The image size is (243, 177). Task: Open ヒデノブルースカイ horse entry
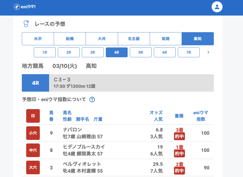pyautogui.click(x=84, y=147)
